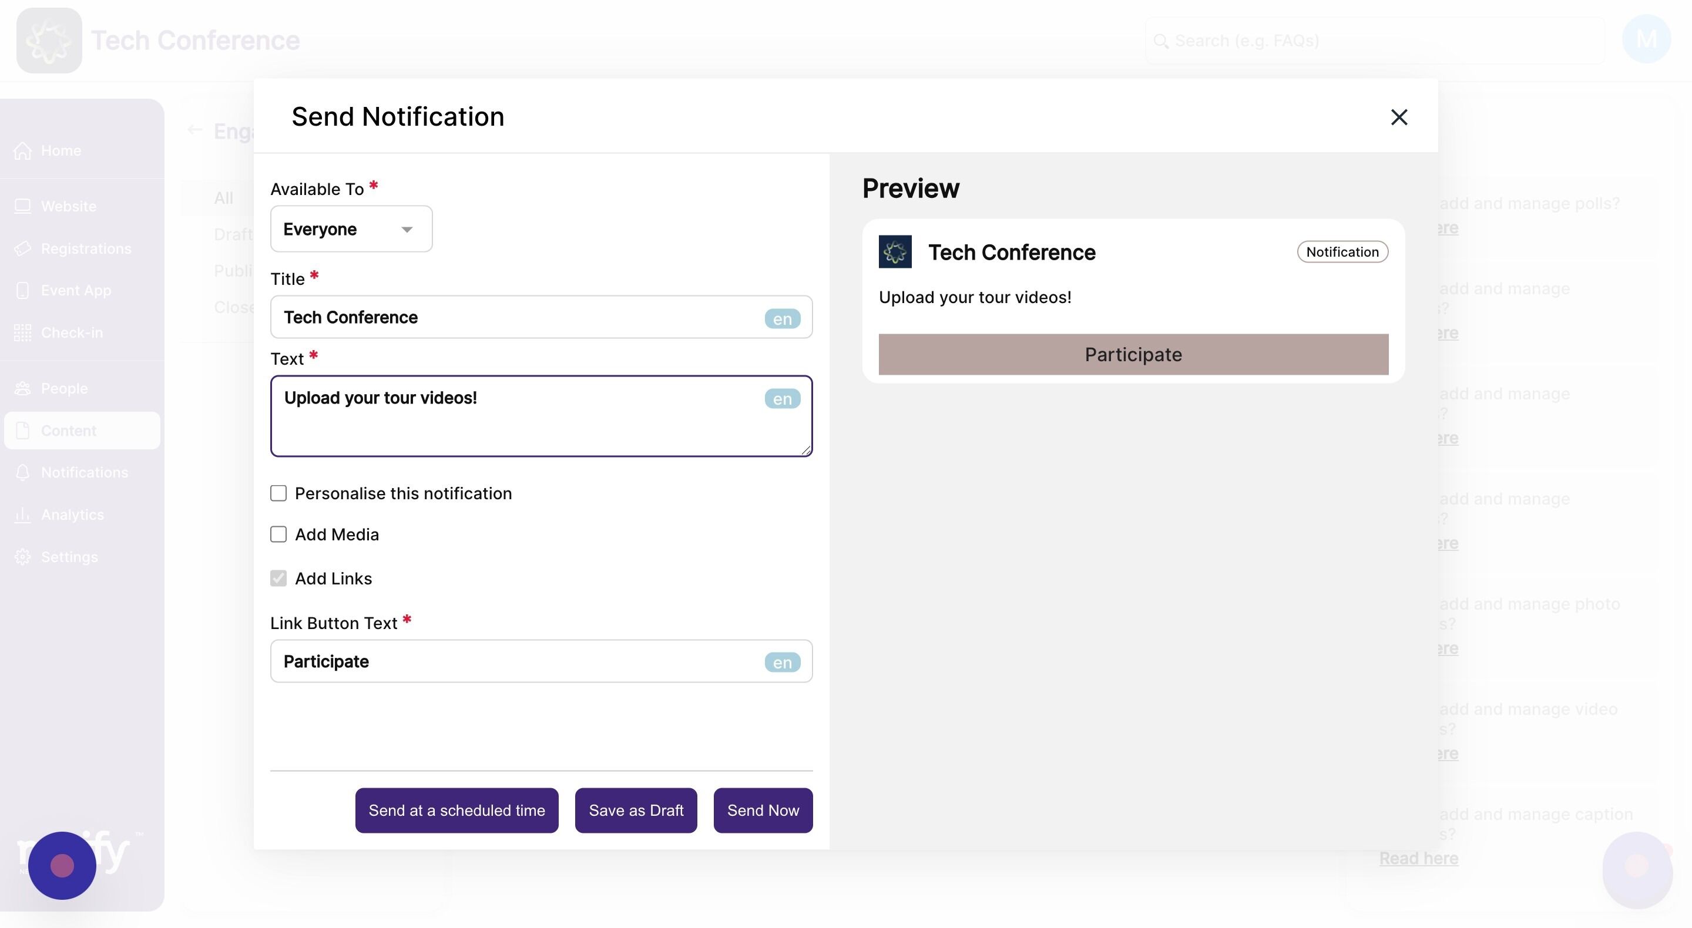The image size is (1692, 928).
Task: Click the Tech Conference app logo in header
Action: 49,40
